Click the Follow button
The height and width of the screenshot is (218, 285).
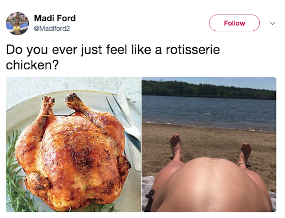tap(234, 23)
